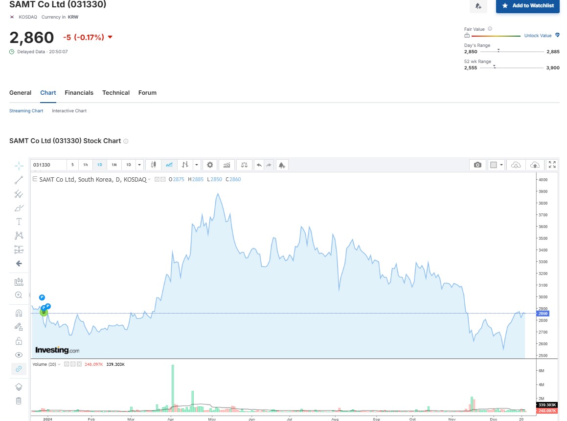The width and height of the screenshot is (567, 421).
Task: Select the price range prediction tool
Action: point(19,250)
